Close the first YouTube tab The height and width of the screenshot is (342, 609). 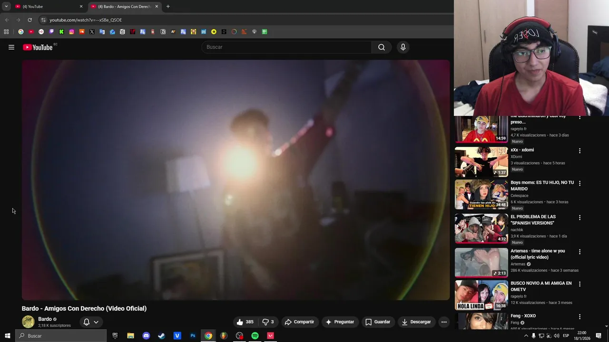pos(81,7)
